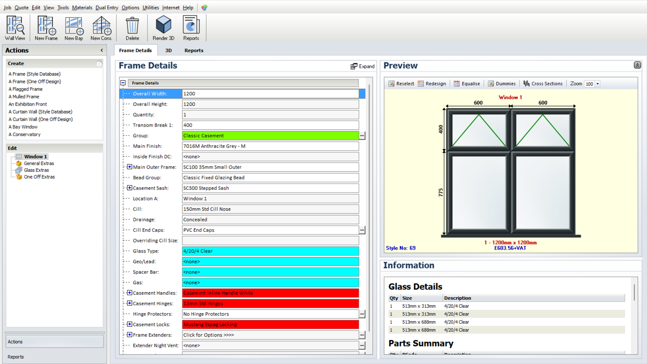Image resolution: width=647 pixels, height=364 pixels.
Task: Select General Extras in Edit tree
Action: [39, 163]
